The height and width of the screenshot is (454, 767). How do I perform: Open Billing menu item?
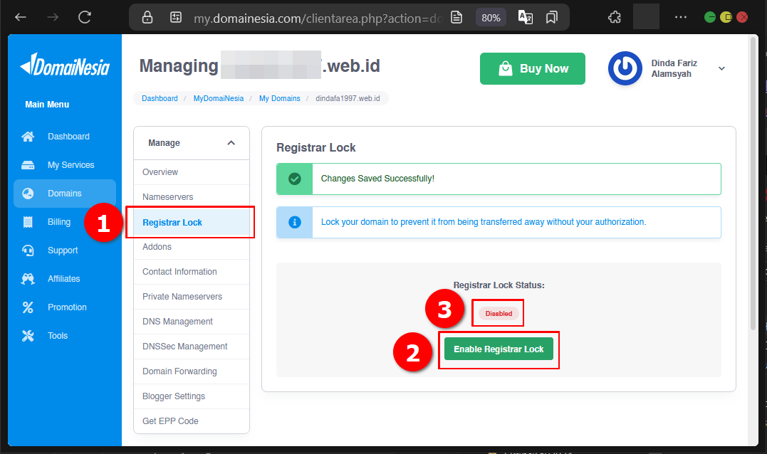59,222
